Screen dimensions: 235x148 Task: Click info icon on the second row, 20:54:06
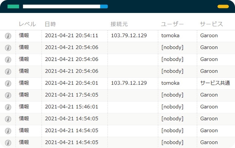8,48
